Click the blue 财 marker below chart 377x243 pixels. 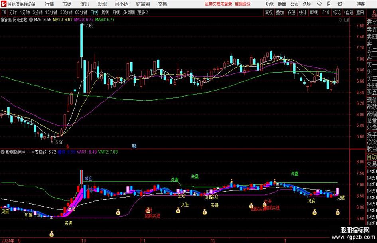point(134,146)
